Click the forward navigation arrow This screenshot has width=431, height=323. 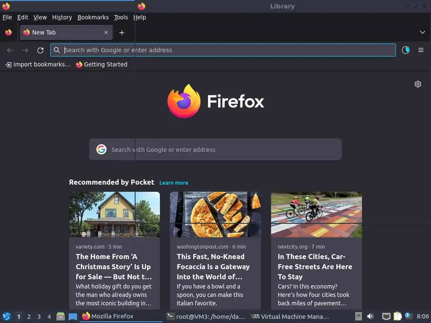point(25,50)
